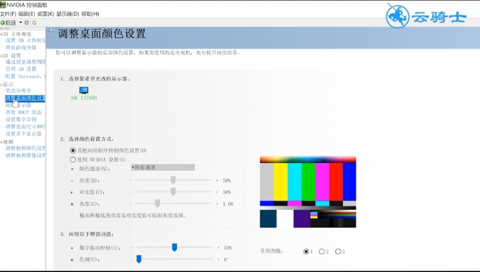Image resolution: width=480 pixels, height=272 pixels.
Task: Open 调整桌面尺寸和位置 tree item
Action: pos(25,126)
